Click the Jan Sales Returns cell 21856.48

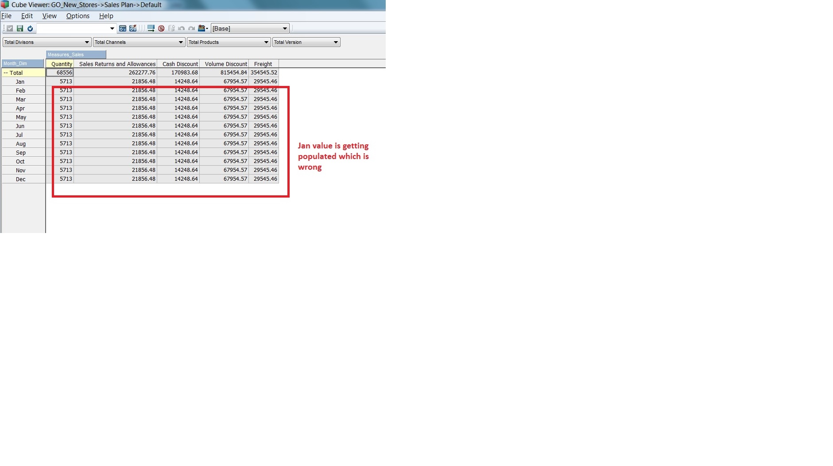coord(115,82)
